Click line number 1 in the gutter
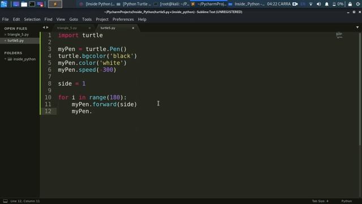The height and width of the screenshot is (204, 362). pyautogui.click(x=49, y=35)
